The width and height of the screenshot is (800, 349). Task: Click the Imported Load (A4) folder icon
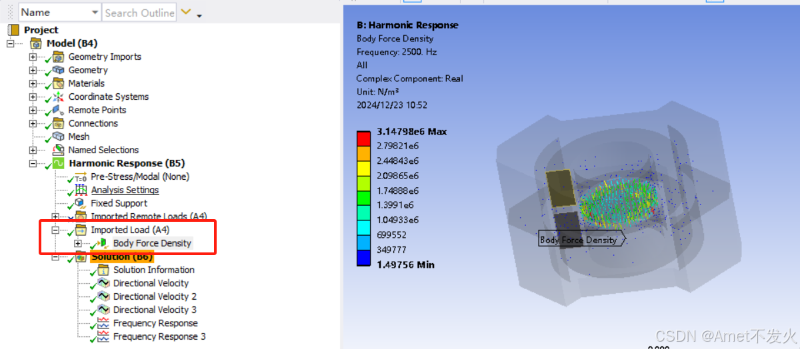81,230
